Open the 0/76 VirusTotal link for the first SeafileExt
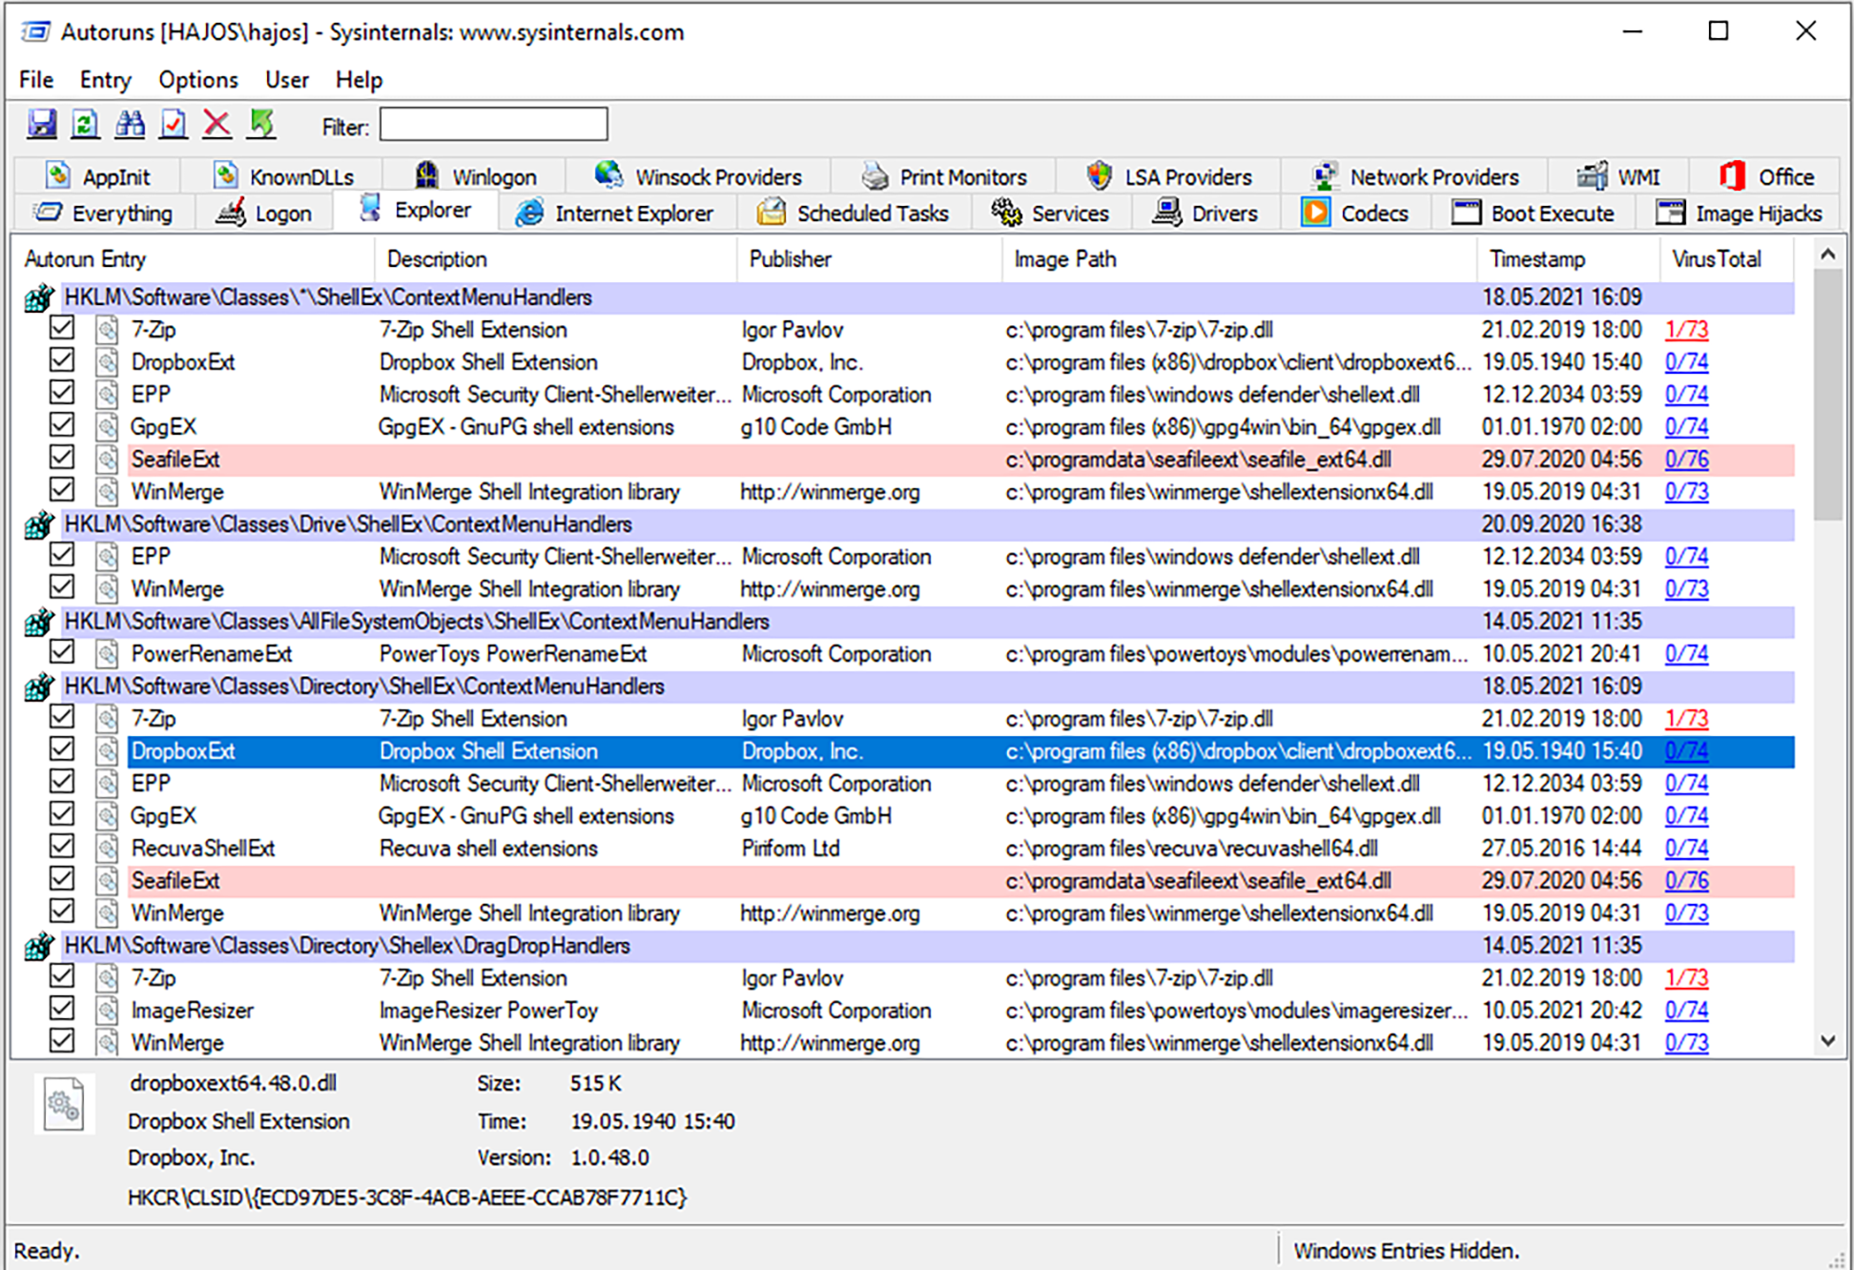Viewport: 1854px width, 1270px height. pyautogui.click(x=1686, y=460)
